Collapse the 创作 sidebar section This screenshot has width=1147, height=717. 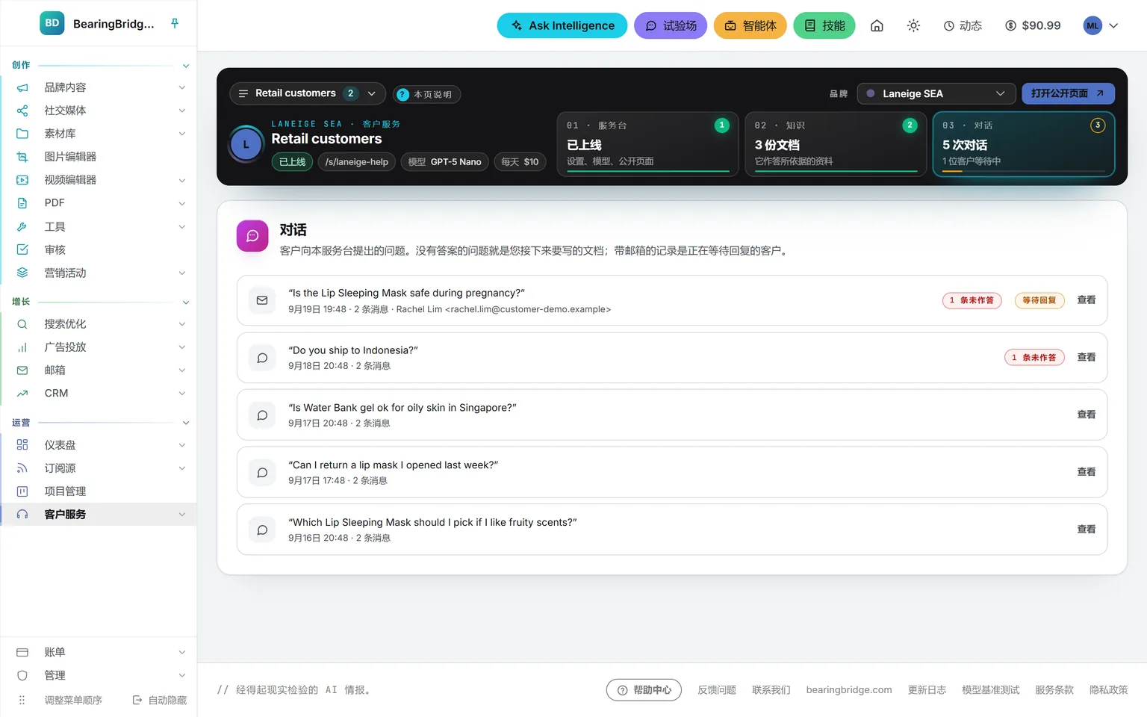coord(186,66)
